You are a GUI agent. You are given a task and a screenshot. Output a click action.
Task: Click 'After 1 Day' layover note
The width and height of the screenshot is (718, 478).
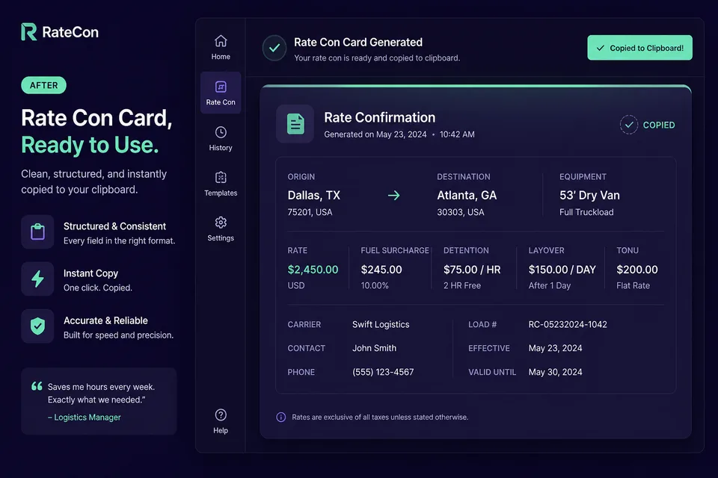click(x=550, y=285)
